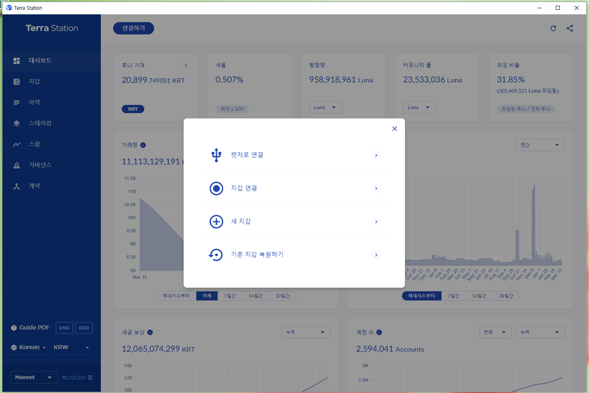
Task: Open the Luna dropdown on 커뮤니티 풀 card
Action: tap(419, 107)
